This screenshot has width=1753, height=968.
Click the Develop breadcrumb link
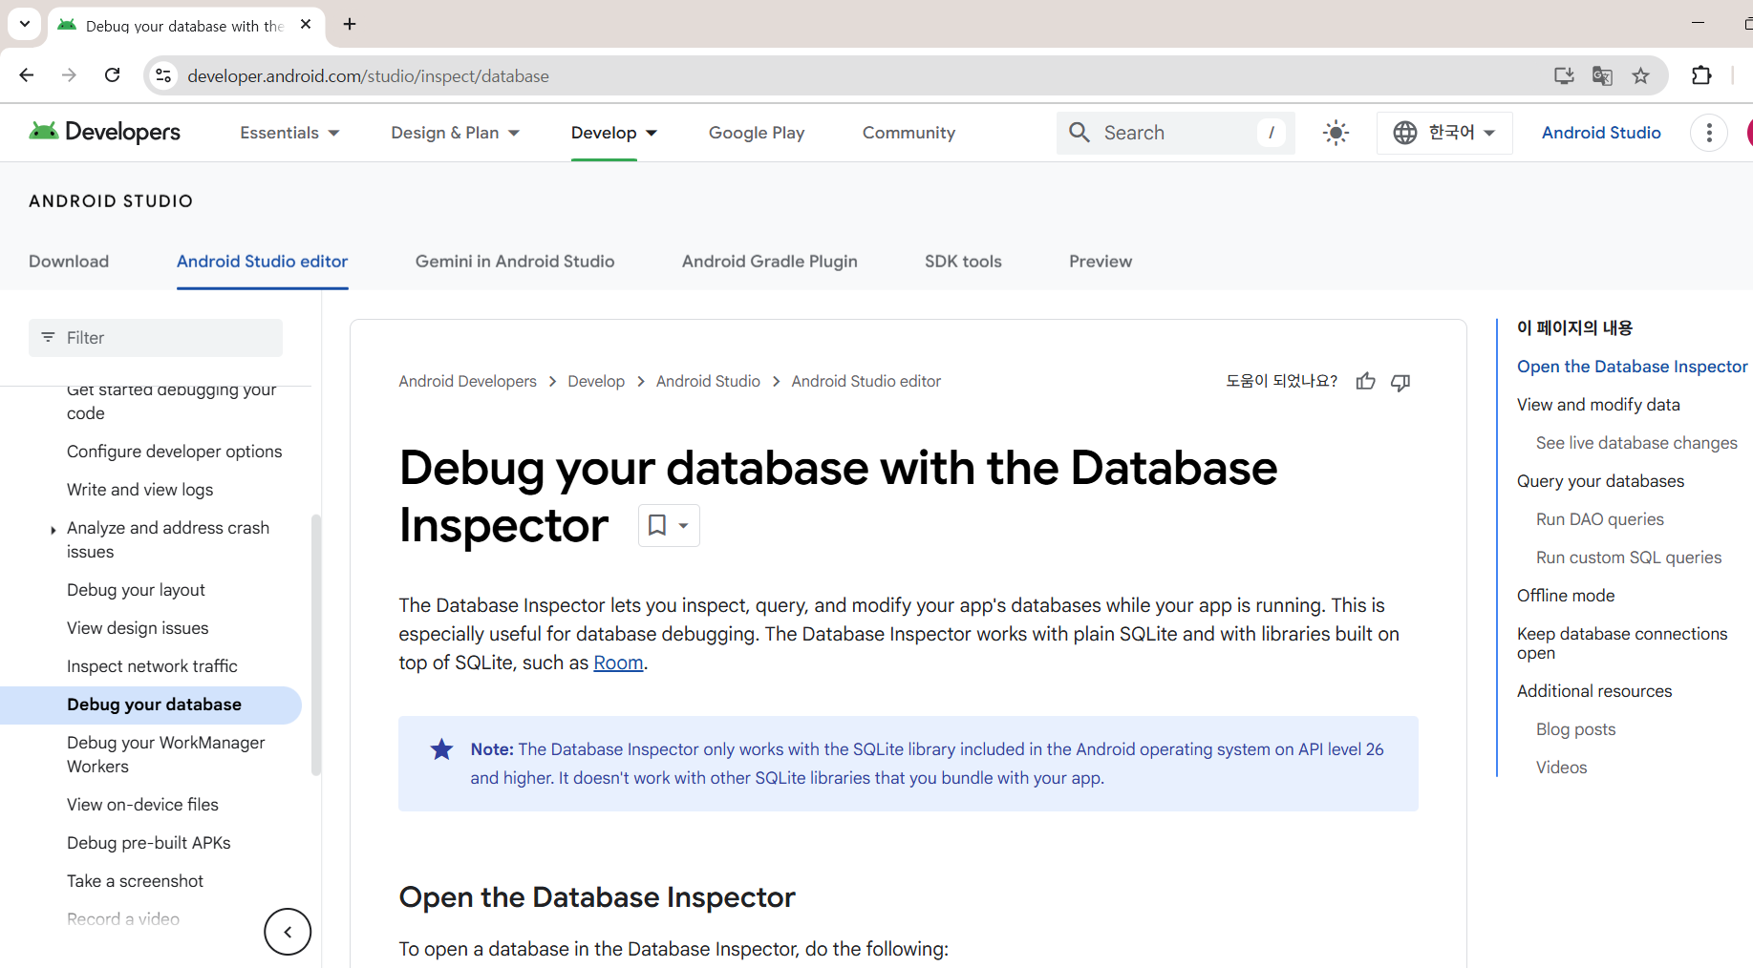pyautogui.click(x=596, y=381)
